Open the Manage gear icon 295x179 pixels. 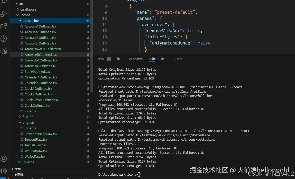tap(4, 171)
